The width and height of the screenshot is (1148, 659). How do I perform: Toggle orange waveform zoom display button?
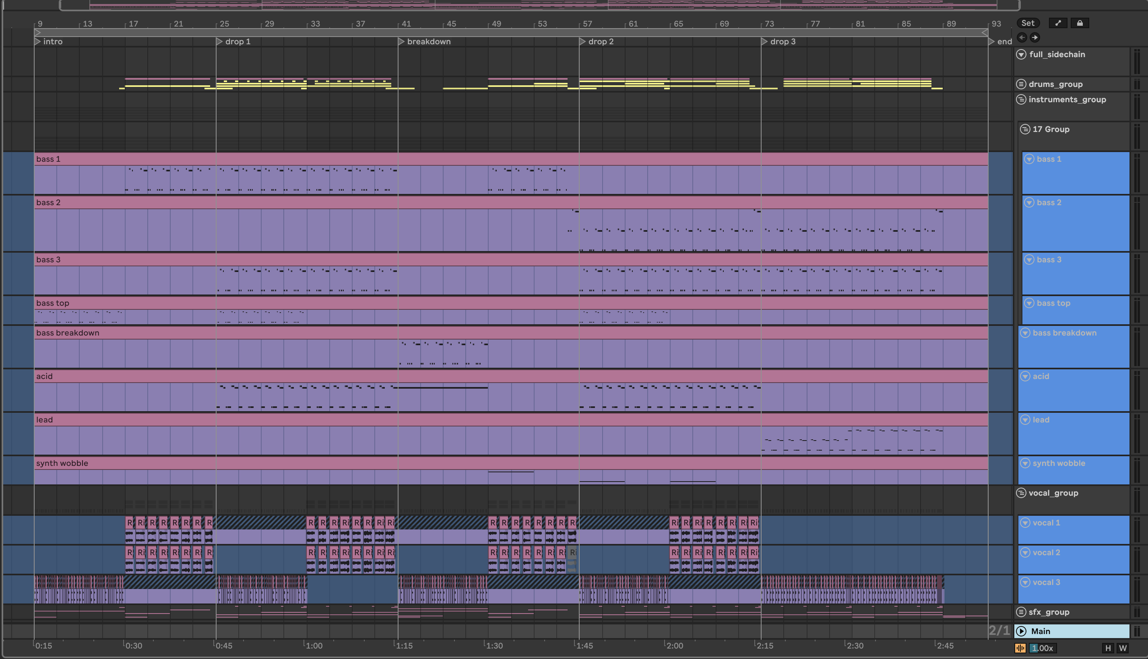coord(1020,648)
